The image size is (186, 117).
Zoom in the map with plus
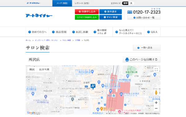tap(156, 103)
